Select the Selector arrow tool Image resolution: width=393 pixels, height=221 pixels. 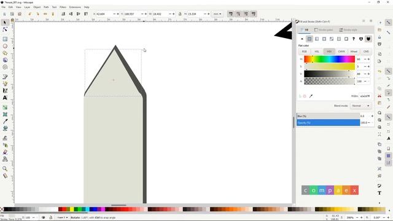(x=5, y=23)
